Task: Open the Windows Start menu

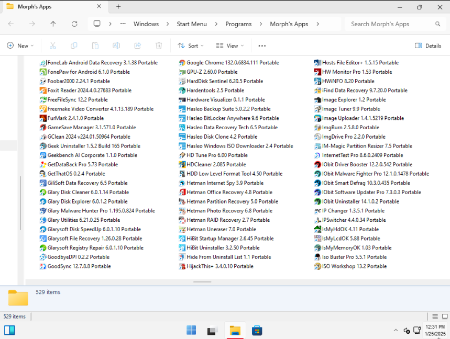Action: [x=191, y=331]
